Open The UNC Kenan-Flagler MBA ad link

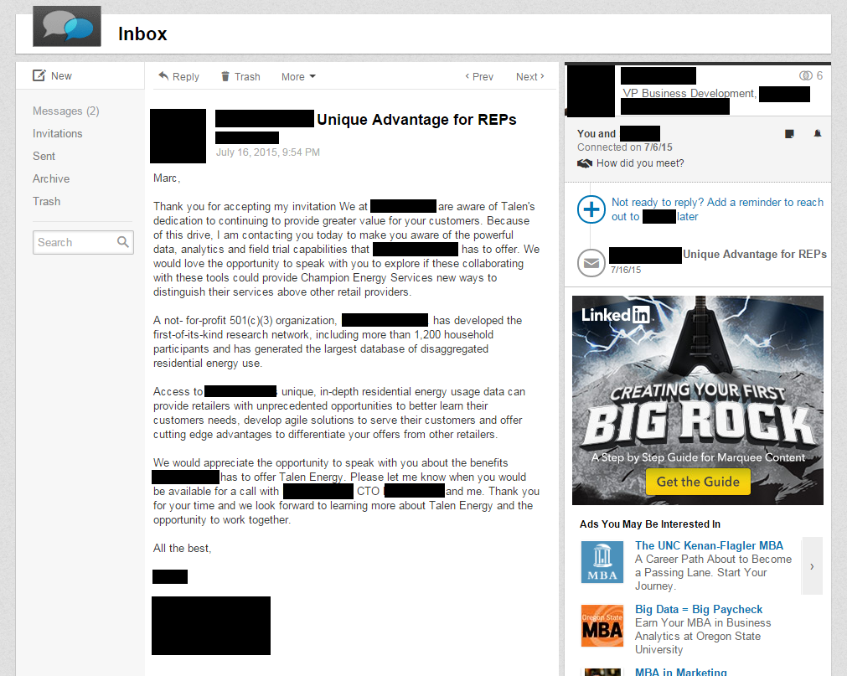tap(709, 545)
